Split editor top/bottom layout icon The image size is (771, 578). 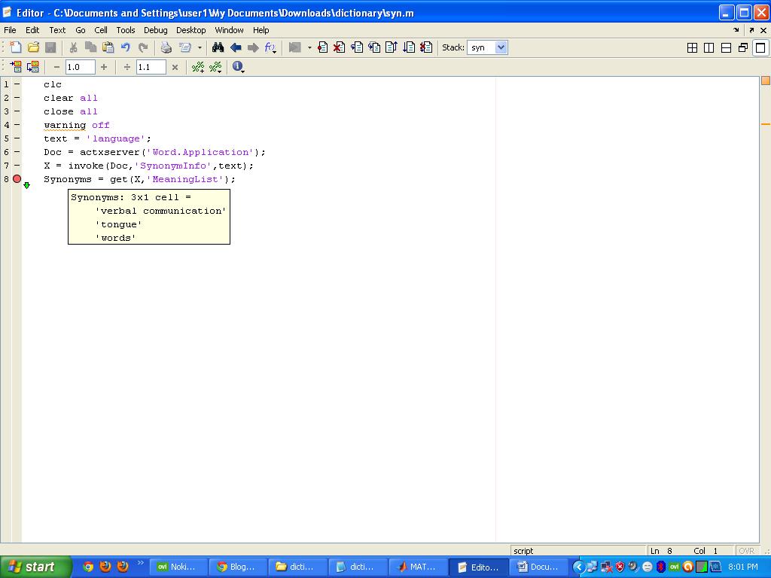pyautogui.click(x=727, y=47)
